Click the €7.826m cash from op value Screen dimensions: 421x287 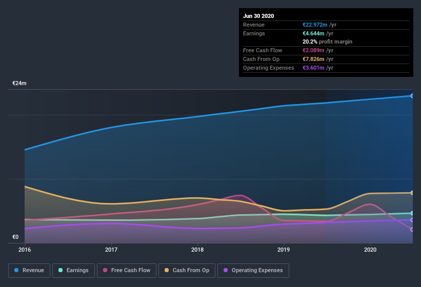coord(313,59)
